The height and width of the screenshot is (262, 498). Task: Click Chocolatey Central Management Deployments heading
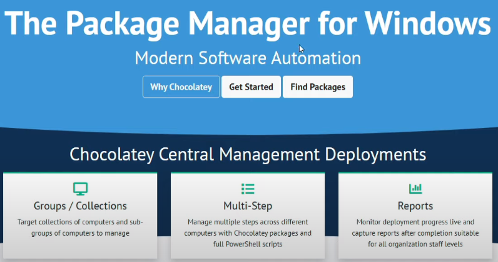pos(248,154)
